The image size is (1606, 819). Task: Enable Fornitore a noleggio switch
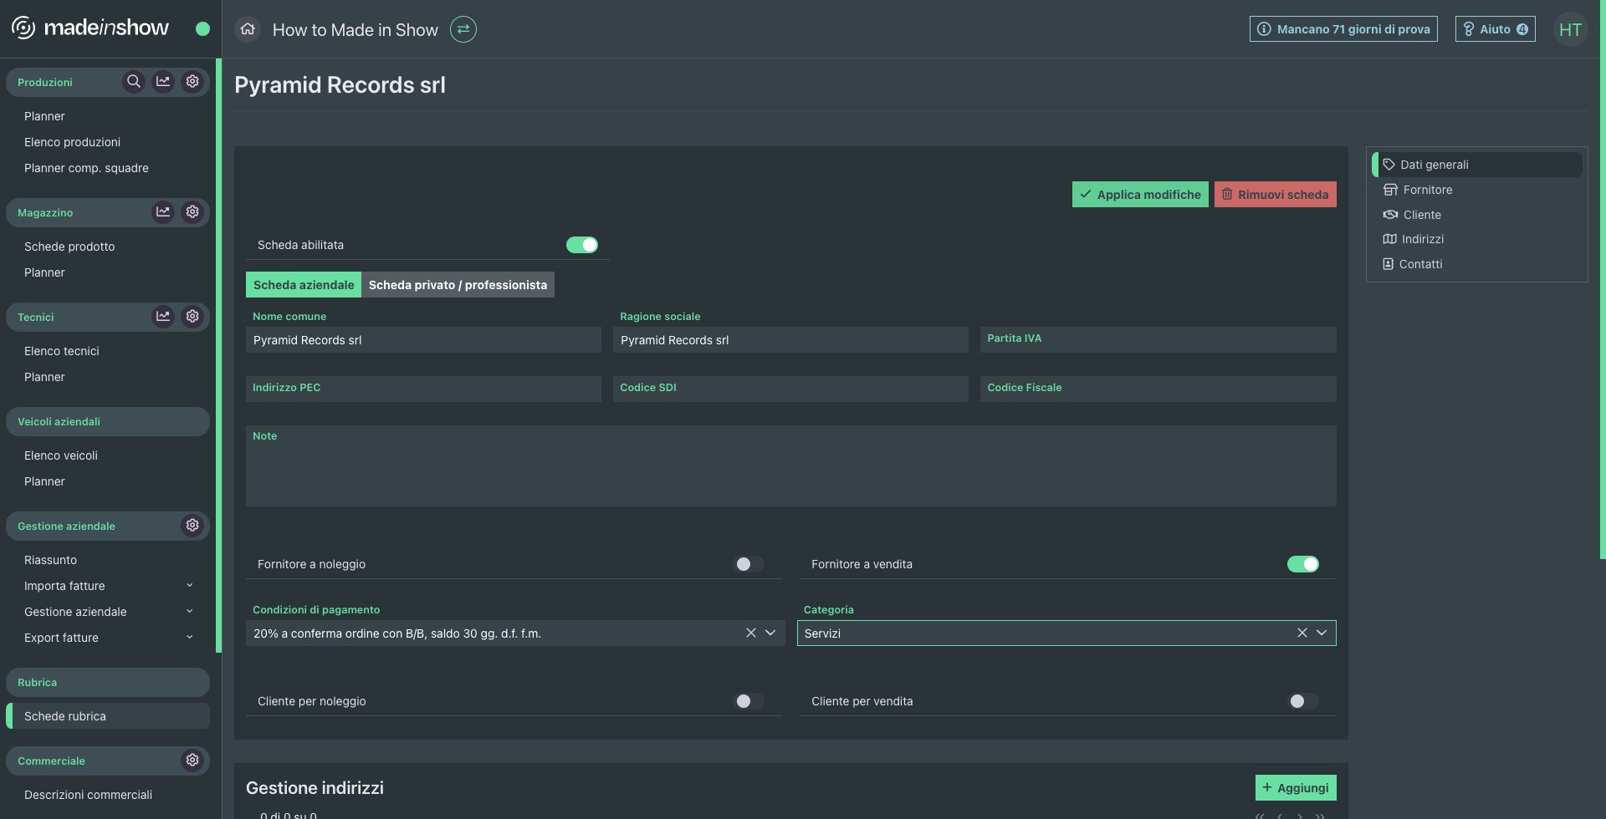(x=749, y=564)
